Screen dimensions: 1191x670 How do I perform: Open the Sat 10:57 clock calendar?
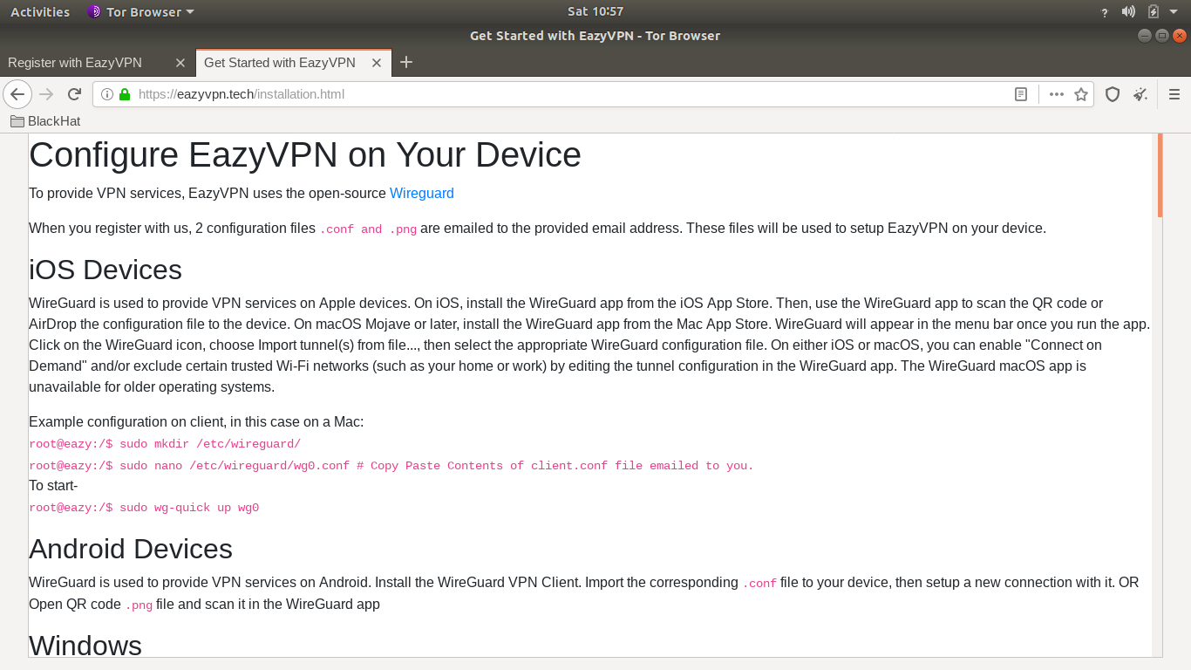click(595, 11)
